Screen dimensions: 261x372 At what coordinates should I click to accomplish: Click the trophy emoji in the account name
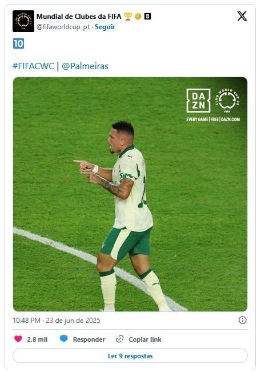[128, 17]
